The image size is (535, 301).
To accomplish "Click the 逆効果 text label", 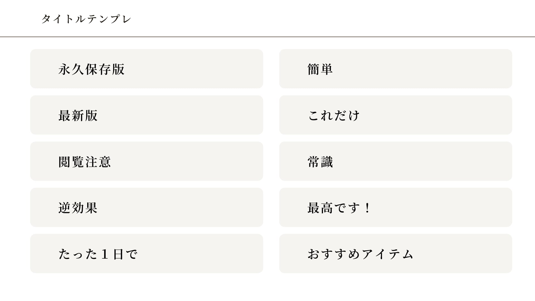I will (78, 208).
